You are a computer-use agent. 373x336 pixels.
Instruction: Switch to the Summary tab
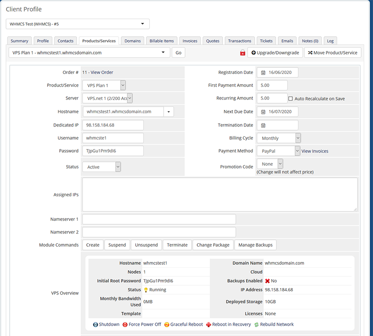pyautogui.click(x=19, y=41)
